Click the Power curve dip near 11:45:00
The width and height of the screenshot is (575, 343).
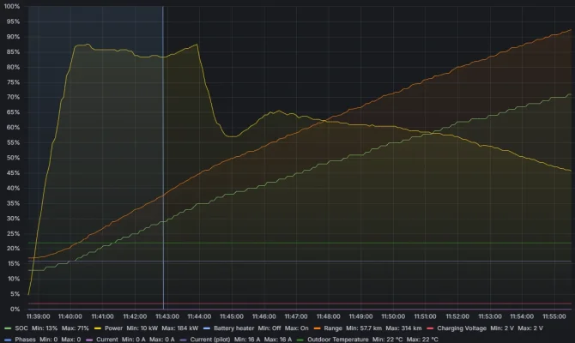pos(232,136)
